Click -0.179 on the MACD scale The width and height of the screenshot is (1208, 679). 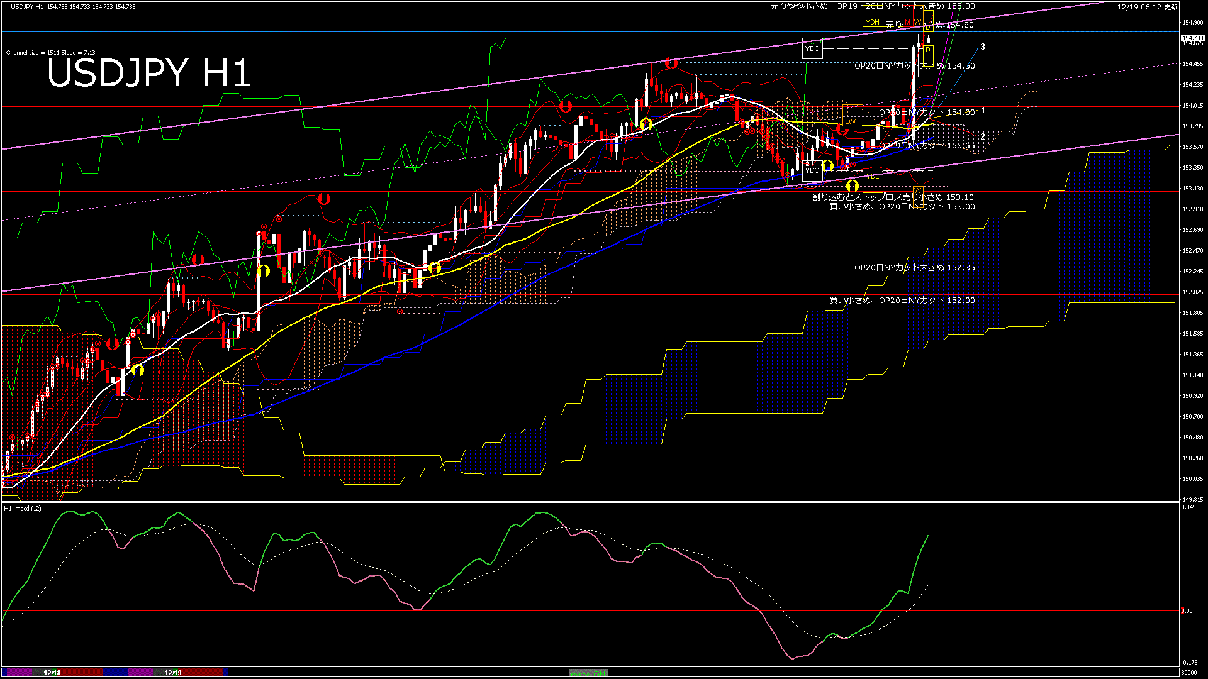[1189, 662]
